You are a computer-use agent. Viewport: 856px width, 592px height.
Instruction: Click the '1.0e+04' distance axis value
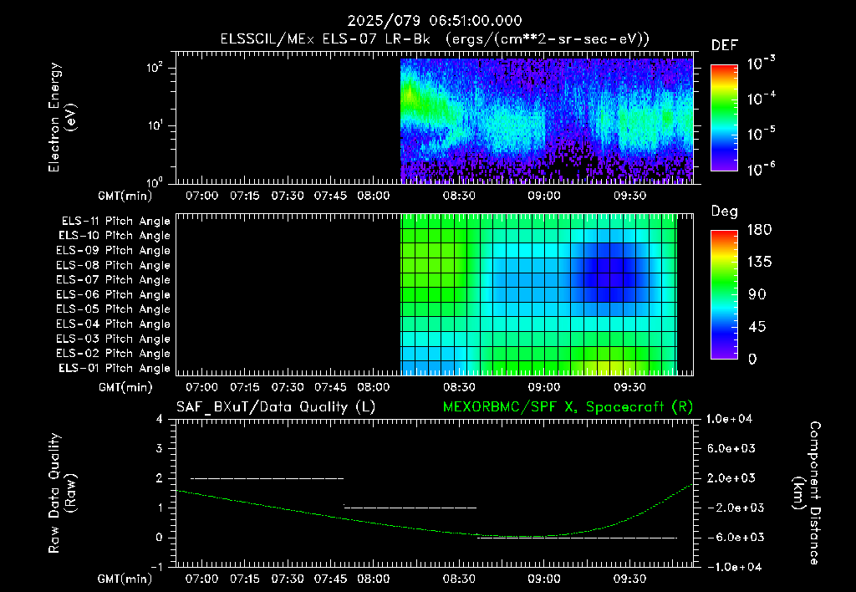pyautogui.click(x=729, y=419)
